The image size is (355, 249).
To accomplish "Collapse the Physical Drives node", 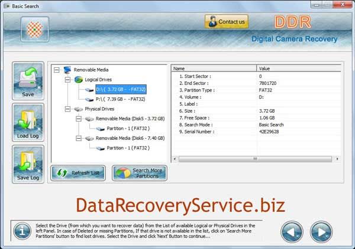I will click(x=67, y=109).
